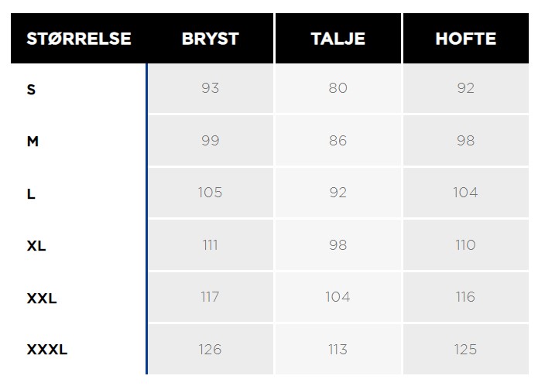Image resolution: width=545 pixels, height=386 pixels.
Task: Select the HOFTE column header
Action: coord(466,39)
